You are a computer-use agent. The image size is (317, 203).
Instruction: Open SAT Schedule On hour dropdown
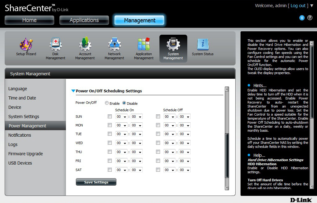tap(121, 170)
